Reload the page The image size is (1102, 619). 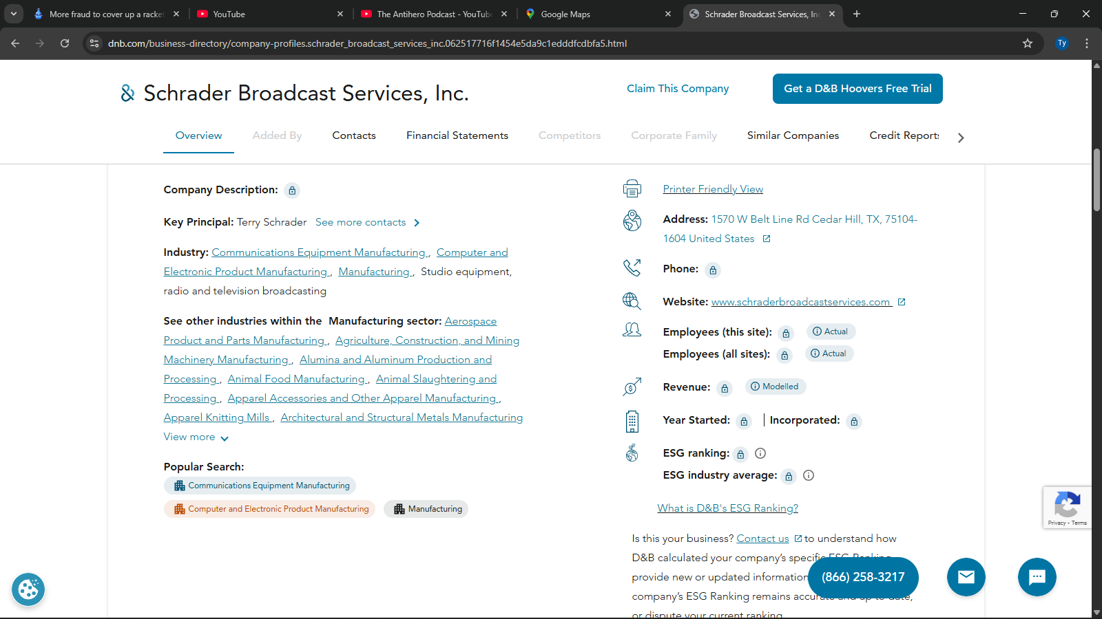(65, 43)
